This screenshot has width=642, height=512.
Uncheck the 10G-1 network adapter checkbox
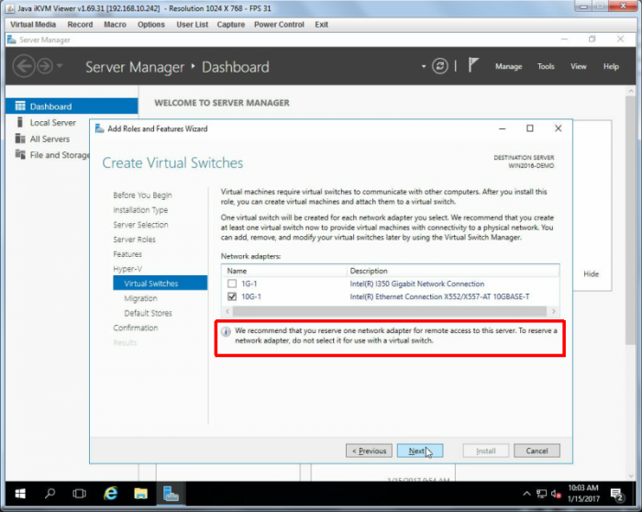(x=232, y=296)
